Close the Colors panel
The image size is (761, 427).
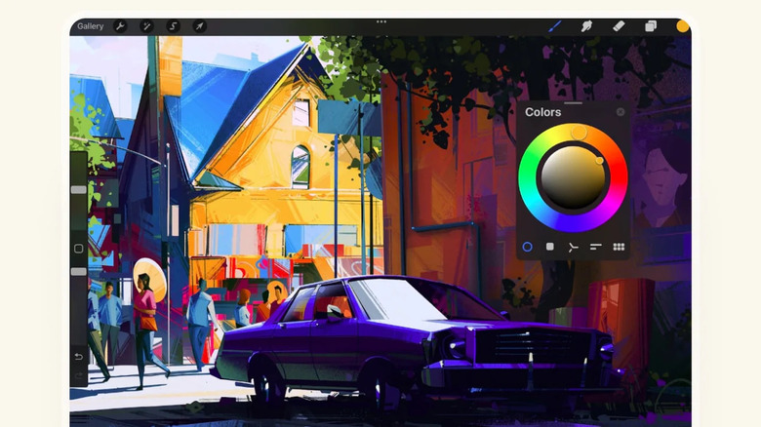point(621,112)
